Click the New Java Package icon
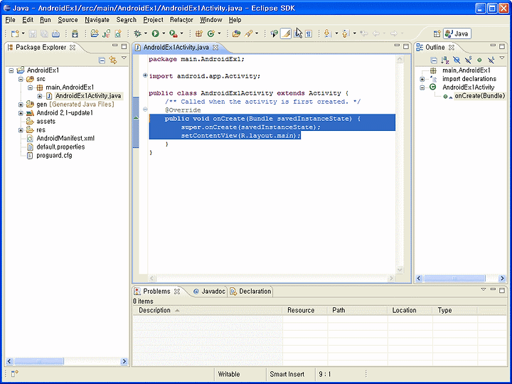Viewport: 512px width, 384px height. coord(199,33)
